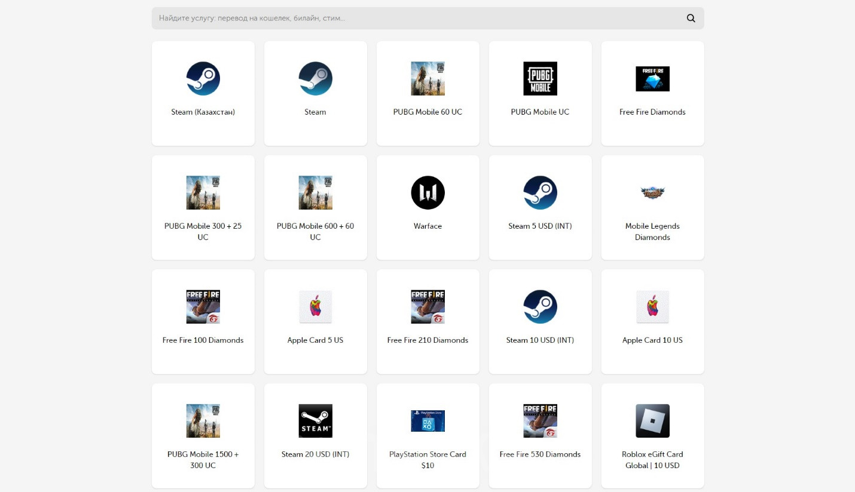Open the Steam 10 USD (INT) icon
Image resolution: width=855 pixels, height=492 pixels.
pyautogui.click(x=541, y=307)
